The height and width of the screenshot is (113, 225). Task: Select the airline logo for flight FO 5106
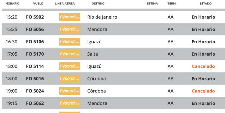[x=69, y=42]
